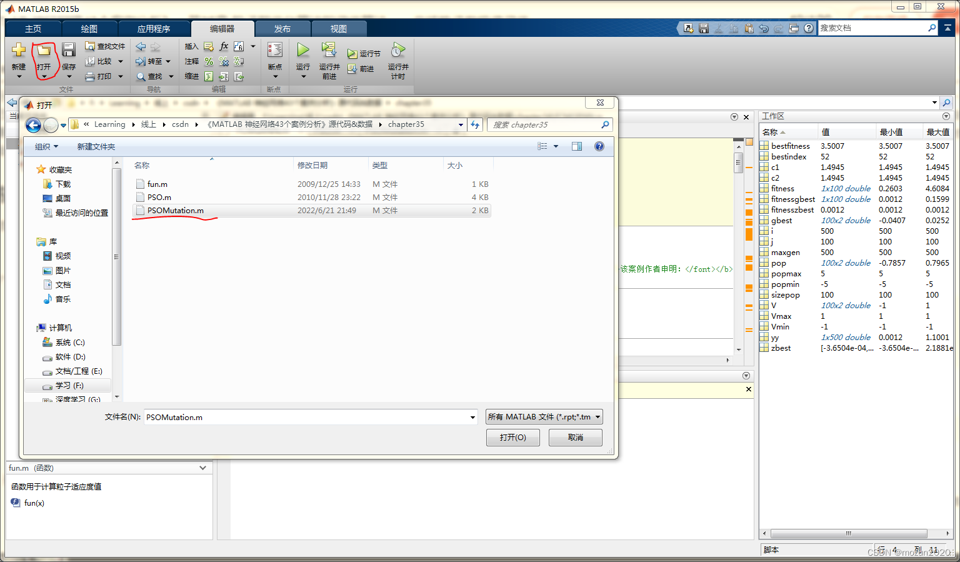
Task: Expand the fun.m details panel chevron
Action: 203,468
